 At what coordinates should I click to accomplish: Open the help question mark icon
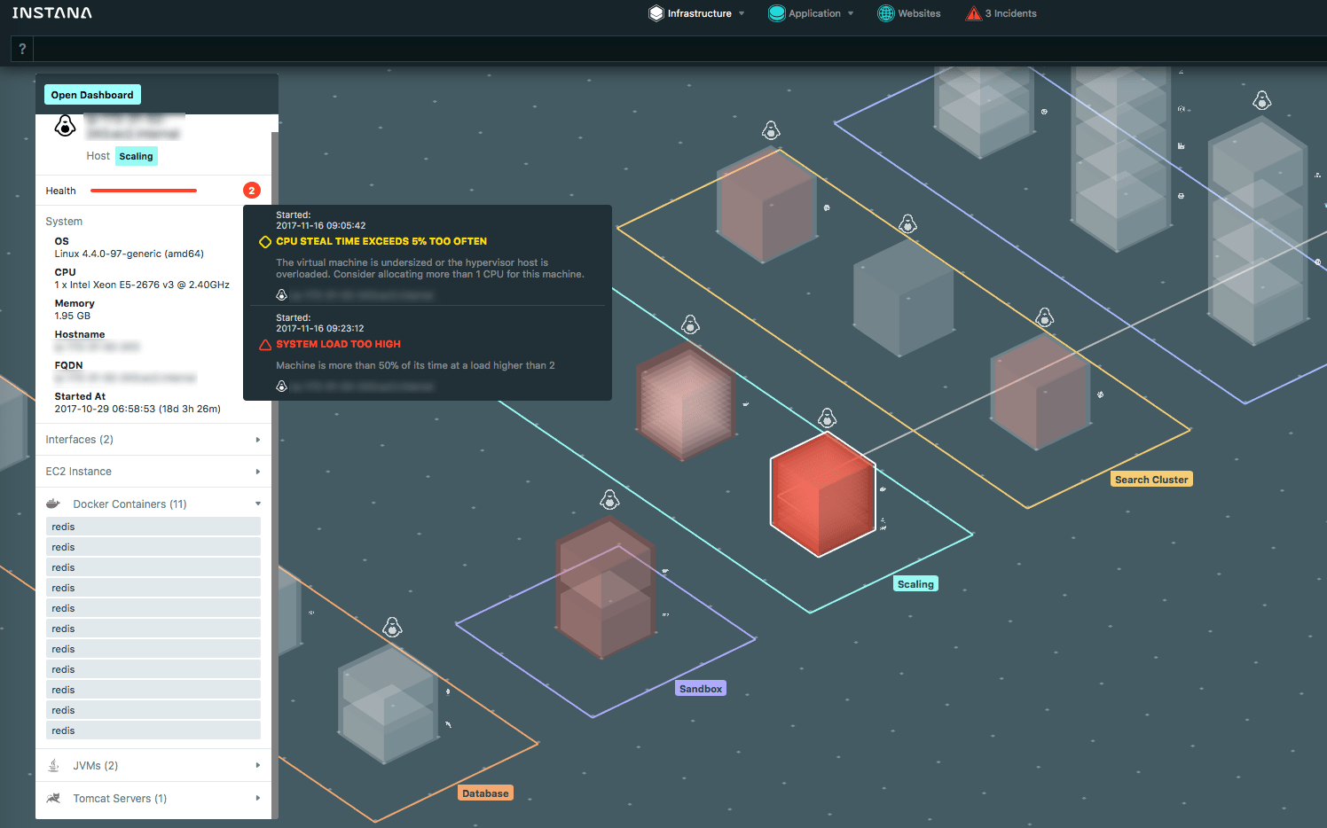point(22,49)
